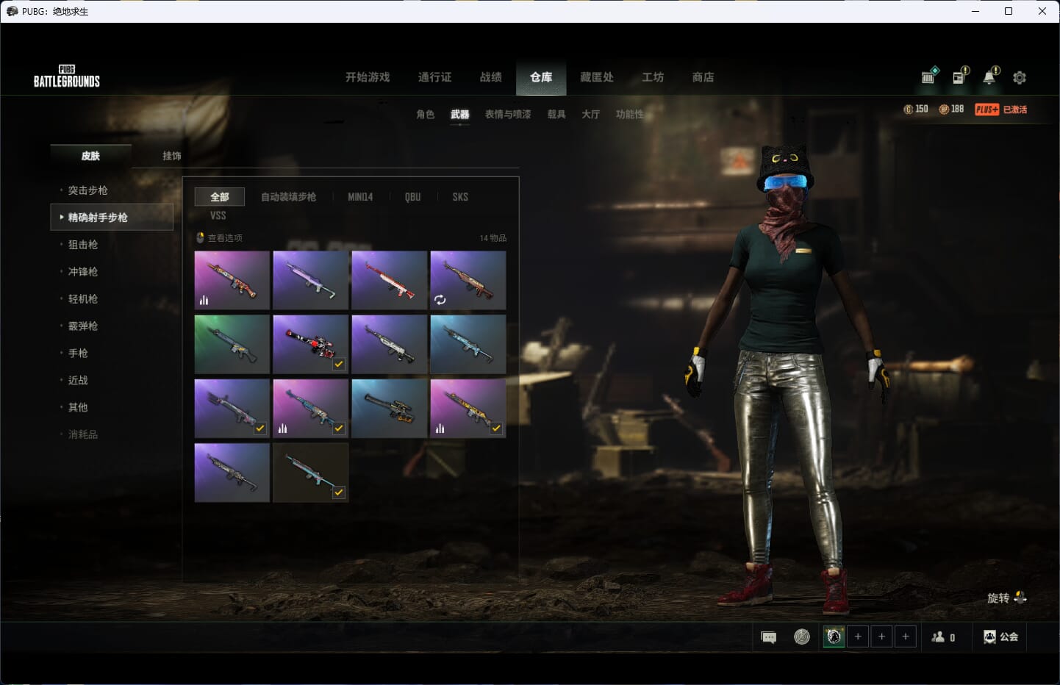Click the G-Coin balance showing 150
1060x685 pixels.
coord(916,109)
